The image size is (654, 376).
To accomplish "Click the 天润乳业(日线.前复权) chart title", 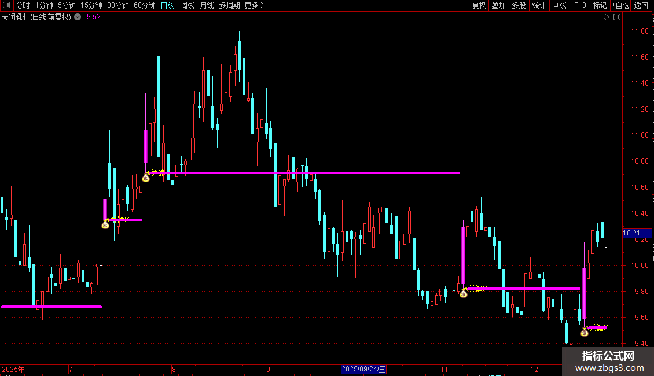I will [36, 17].
